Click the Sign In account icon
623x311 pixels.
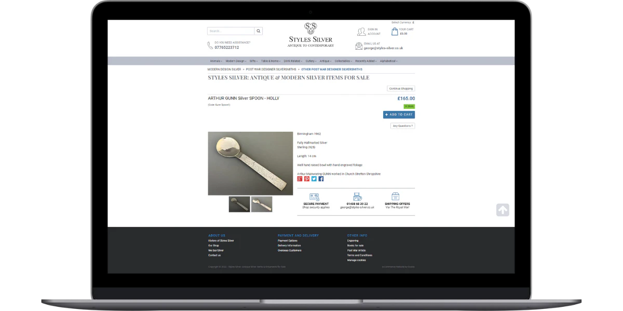coord(361,32)
